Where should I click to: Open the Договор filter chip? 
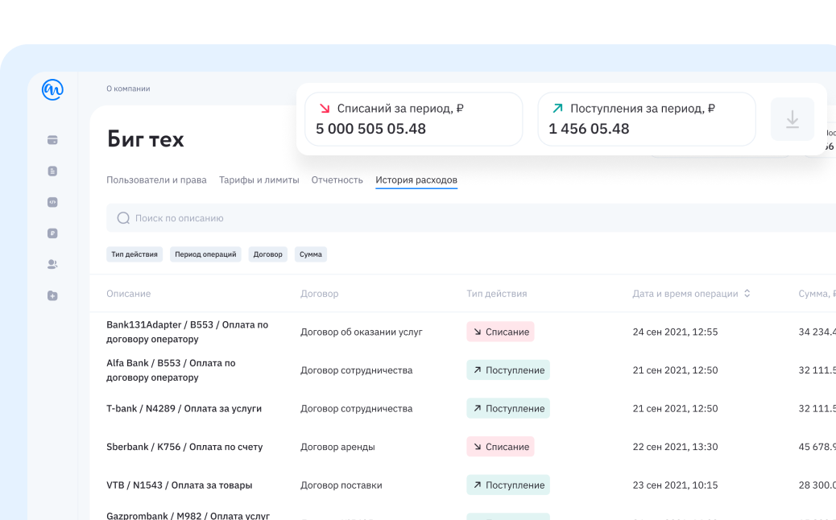[268, 254]
